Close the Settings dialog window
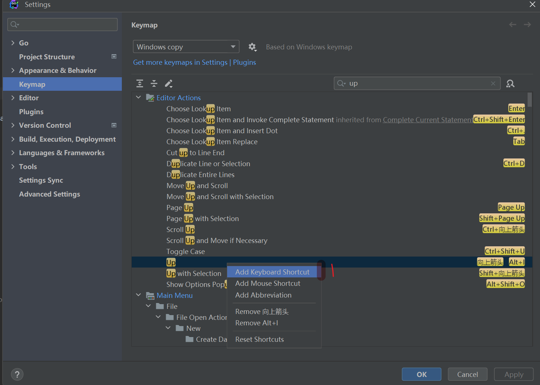This screenshot has width=540, height=385. coord(532,4)
